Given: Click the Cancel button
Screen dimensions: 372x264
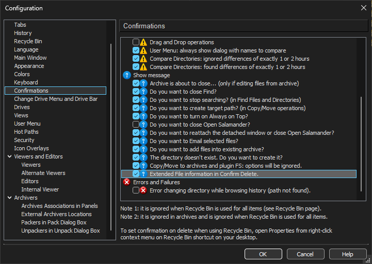Looking at the screenshot, I should pos(305,254).
